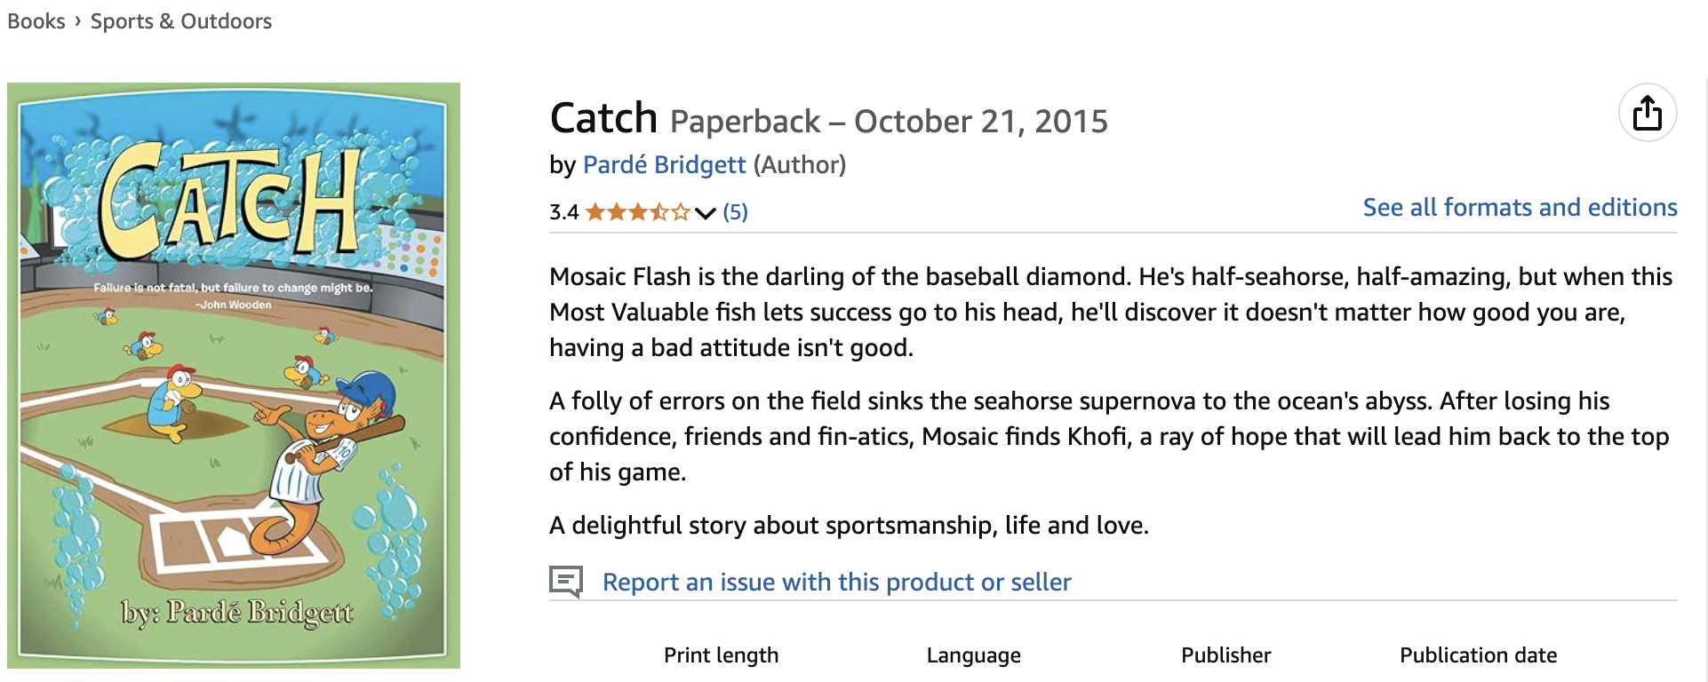Viewport: 1708px width, 682px height.
Task: Navigate to Sports & Outdoors breadcrumb
Action: point(181,21)
